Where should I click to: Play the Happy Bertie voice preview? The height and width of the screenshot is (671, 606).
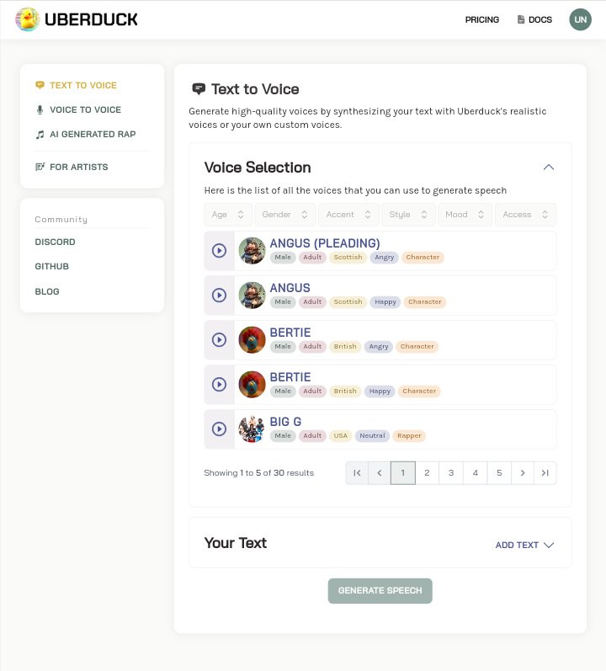tap(219, 384)
